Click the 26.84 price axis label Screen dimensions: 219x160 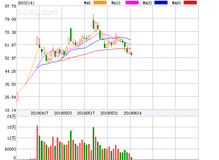click(x=11, y=97)
